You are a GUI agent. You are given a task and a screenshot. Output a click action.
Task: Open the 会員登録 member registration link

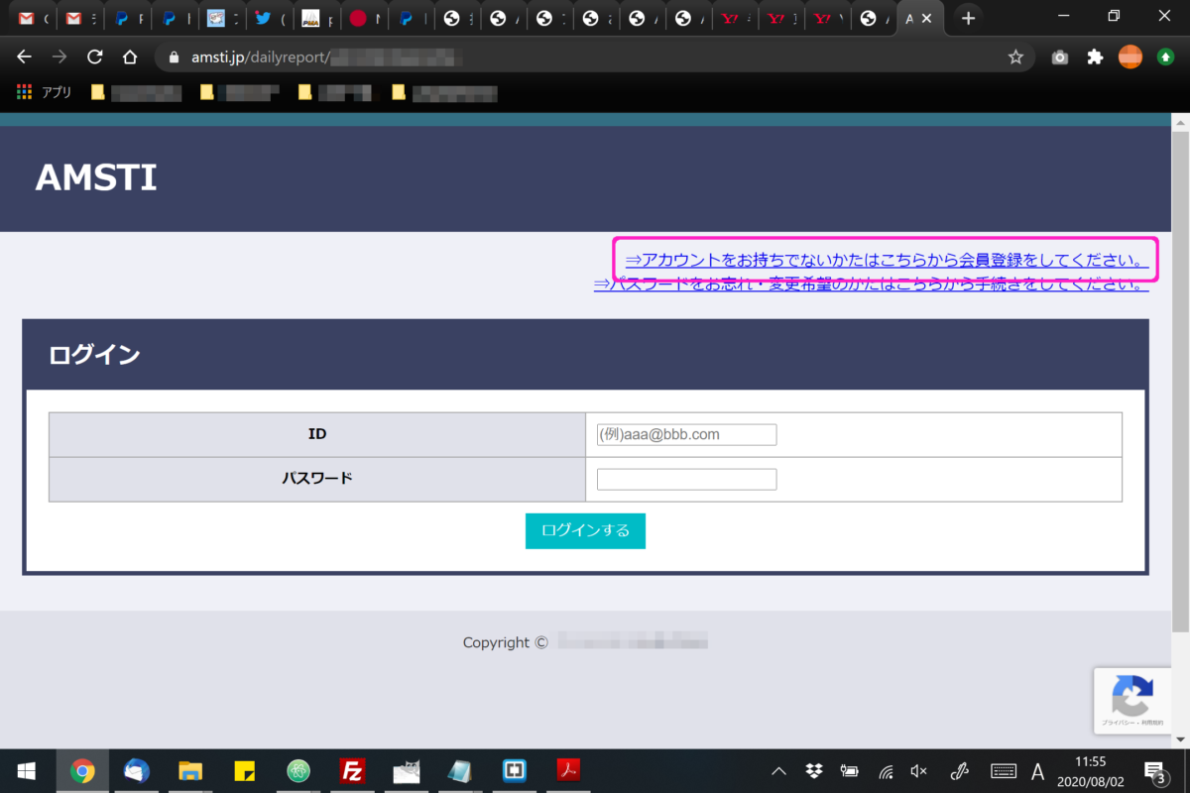[886, 258]
